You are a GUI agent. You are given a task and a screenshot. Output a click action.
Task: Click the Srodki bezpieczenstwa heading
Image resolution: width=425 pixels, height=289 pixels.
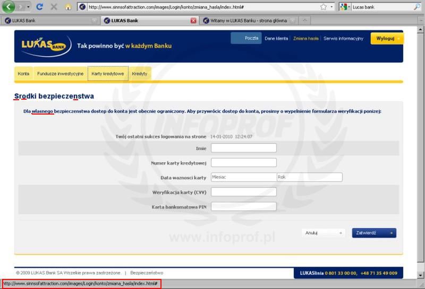(x=54, y=96)
